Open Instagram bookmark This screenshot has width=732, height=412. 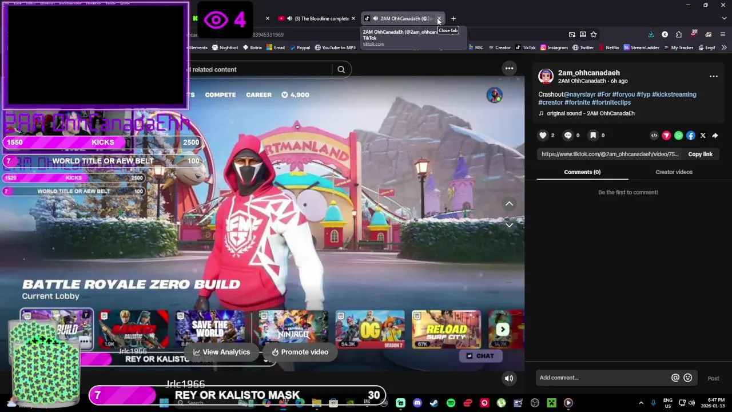554,47
